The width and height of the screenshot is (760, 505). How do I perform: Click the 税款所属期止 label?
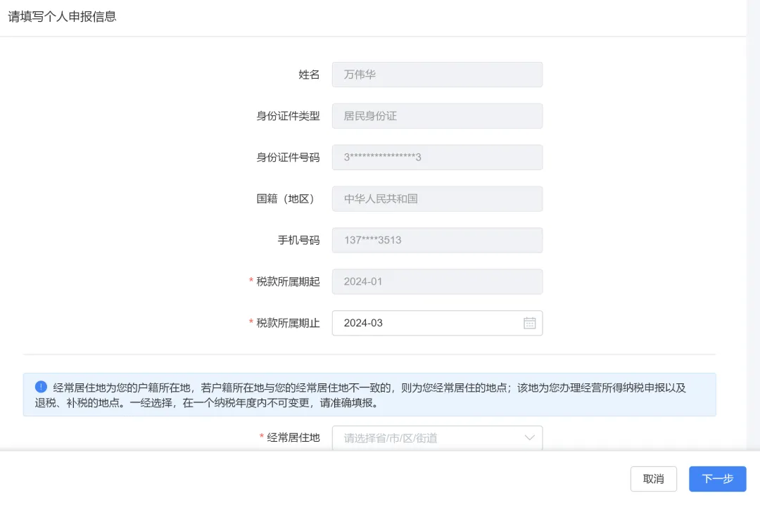pos(288,323)
